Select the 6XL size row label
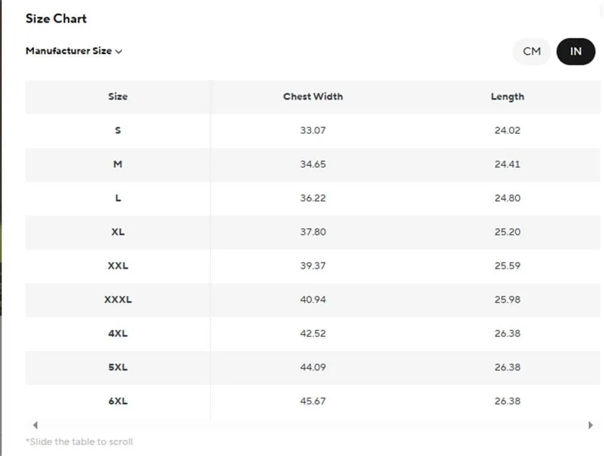604x456 pixels. (x=118, y=402)
